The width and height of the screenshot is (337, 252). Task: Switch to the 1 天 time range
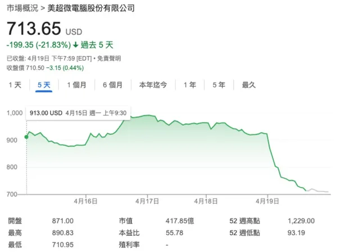(x=15, y=85)
